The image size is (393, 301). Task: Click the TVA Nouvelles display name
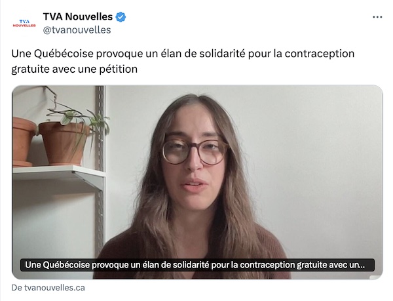78,17
